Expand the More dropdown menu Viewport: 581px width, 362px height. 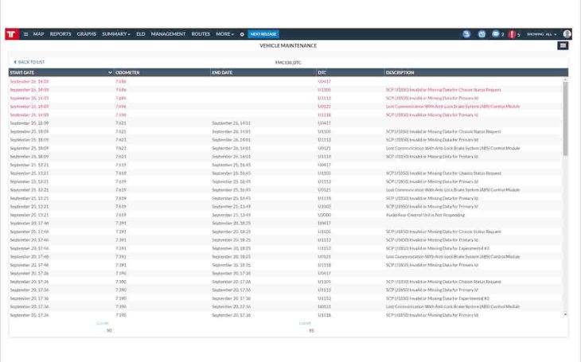[224, 34]
